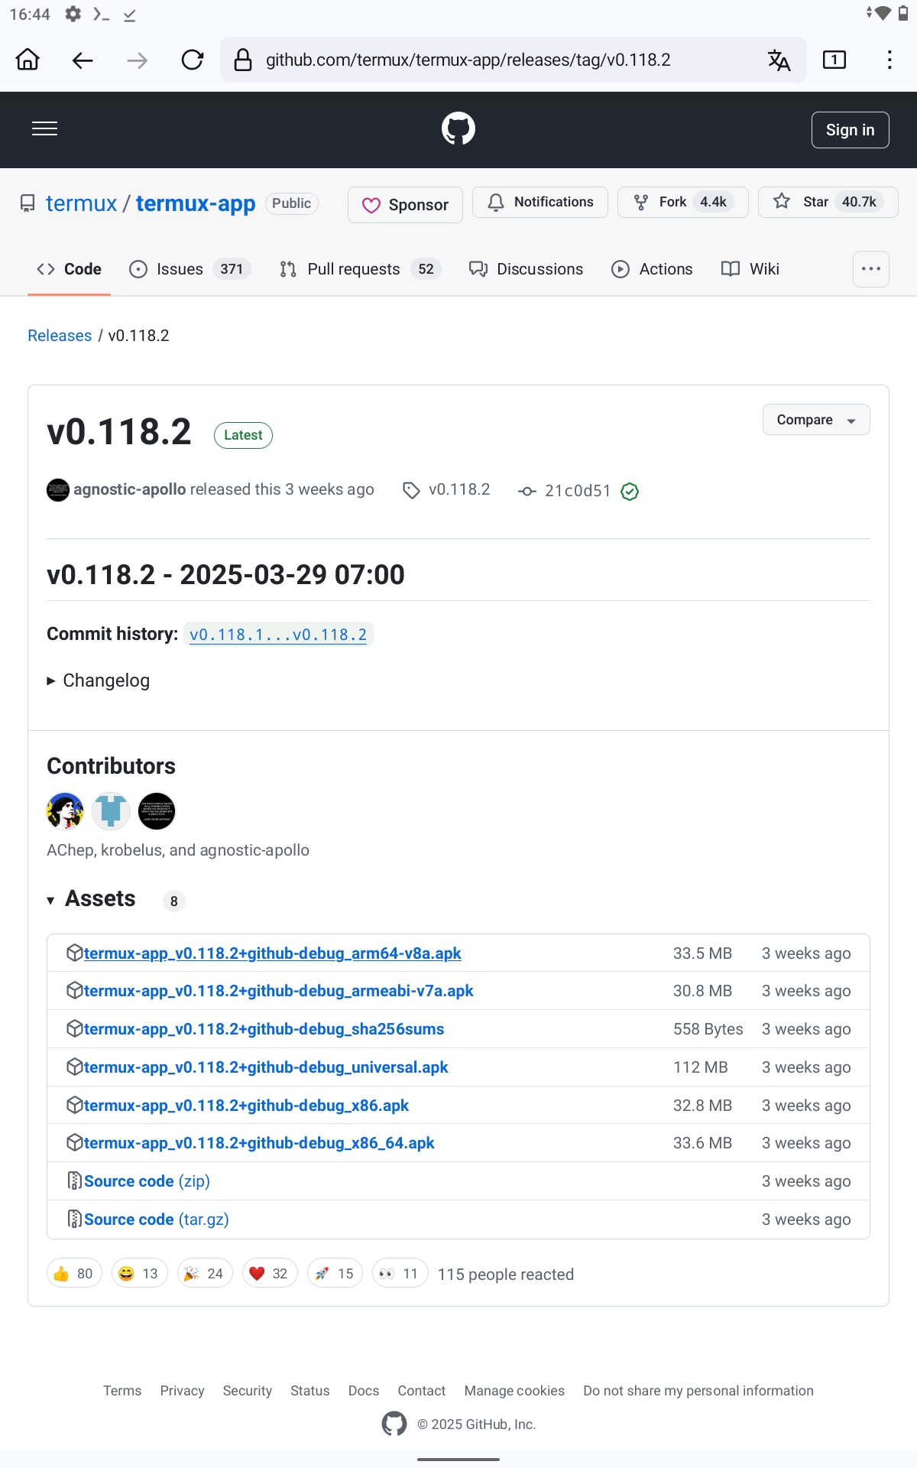Open the translate page icon

[779, 60]
